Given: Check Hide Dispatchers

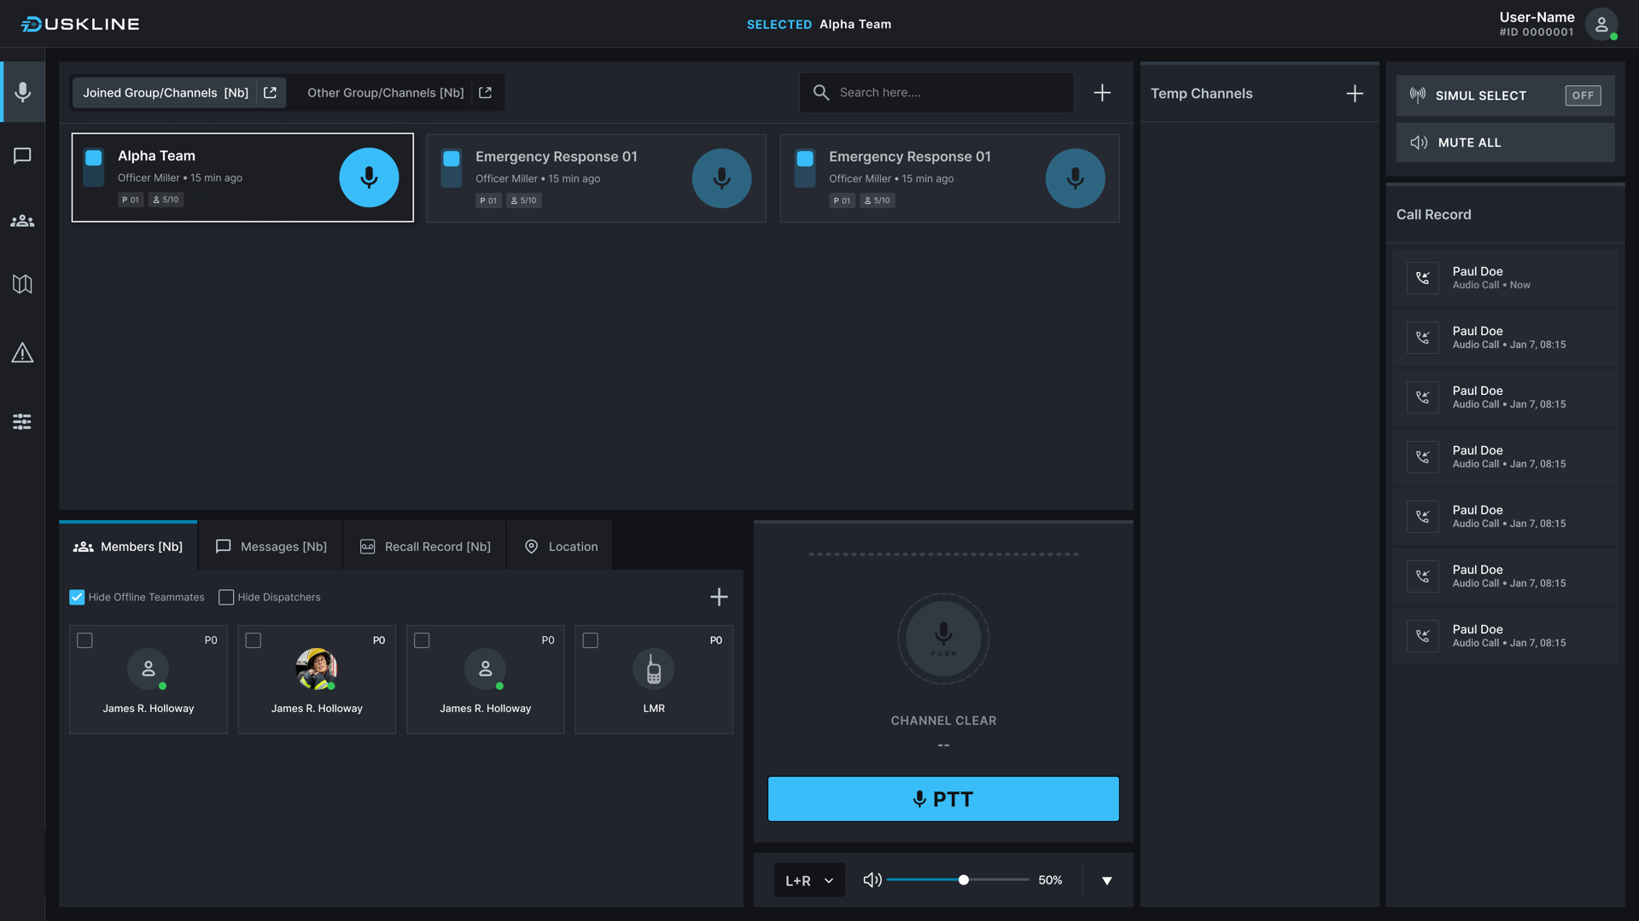Looking at the screenshot, I should pos(226,597).
